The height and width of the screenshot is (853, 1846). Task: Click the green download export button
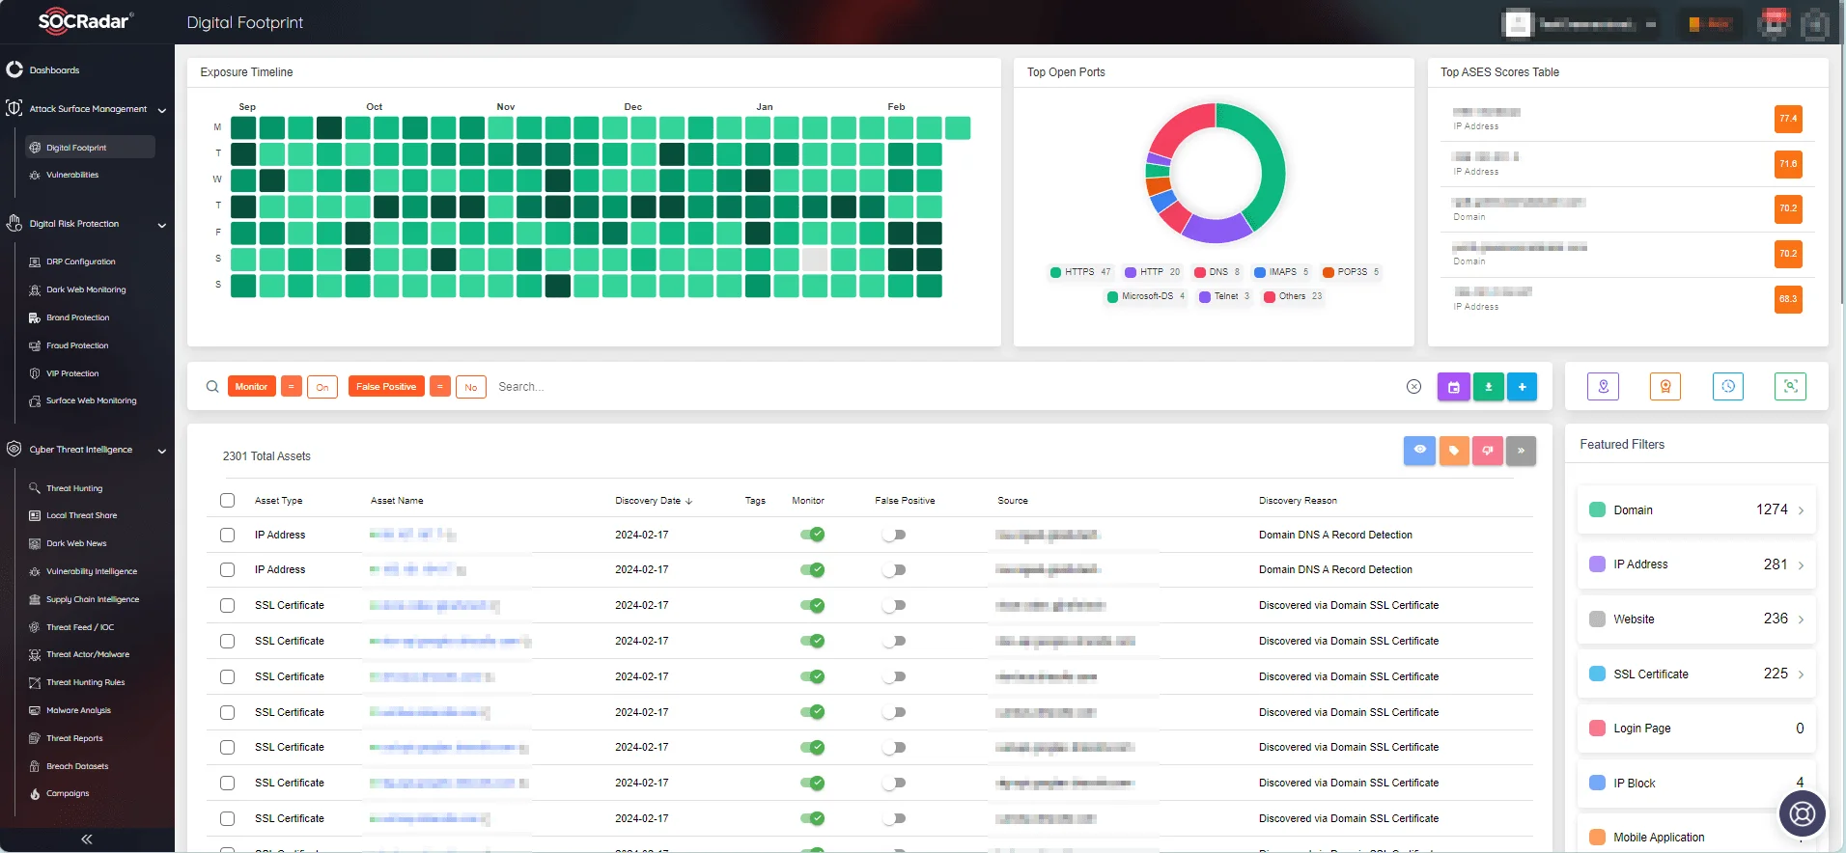1488,387
